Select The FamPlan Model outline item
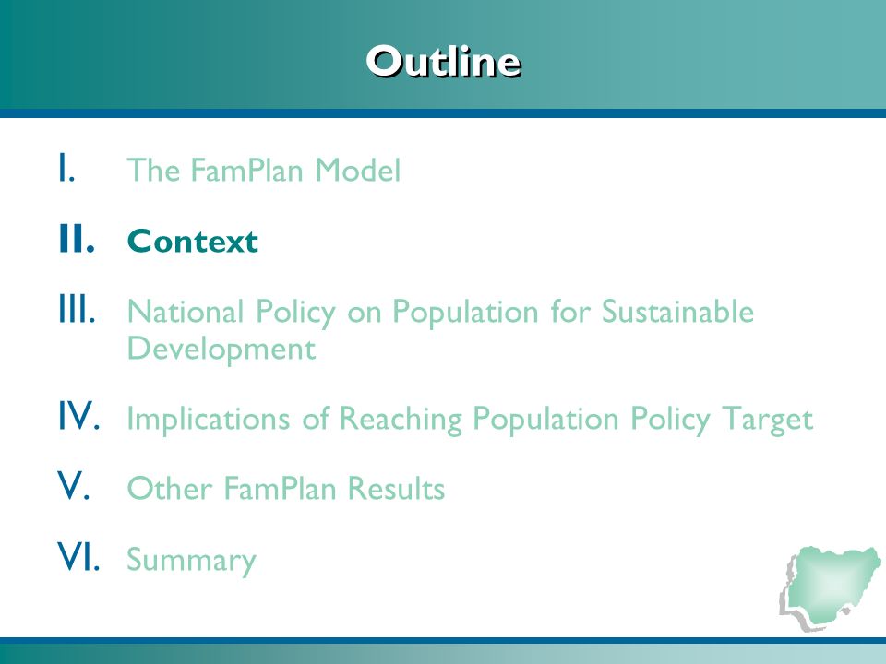This screenshot has width=886, height=664. (264, 170)
